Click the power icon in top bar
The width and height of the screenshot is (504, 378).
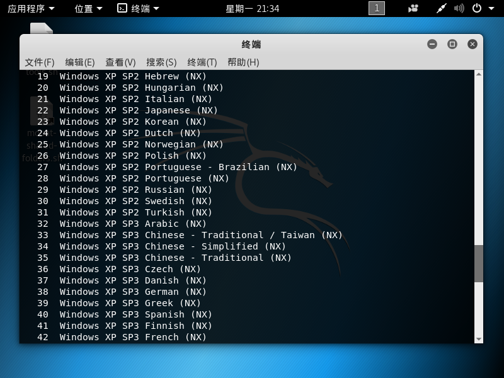click(x=477, y=8)
